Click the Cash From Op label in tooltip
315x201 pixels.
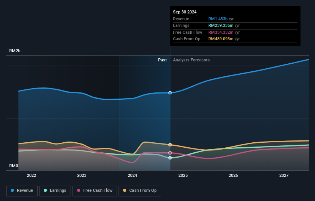coord(186,39)
